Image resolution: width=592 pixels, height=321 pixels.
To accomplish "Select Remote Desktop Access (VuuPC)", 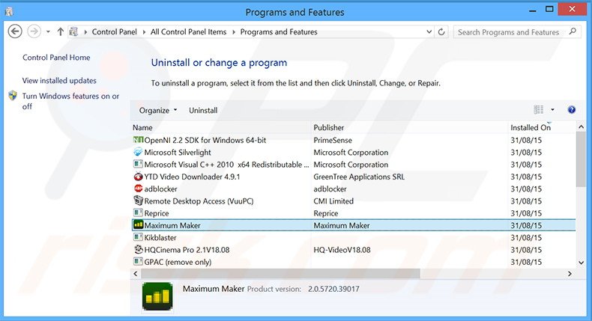I will pos(199,201).
